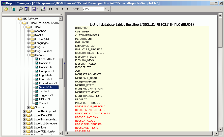Click COUNTRY table name in report
Screen dimensions: 224x137
pyautogui.click(x=81, y=28)
